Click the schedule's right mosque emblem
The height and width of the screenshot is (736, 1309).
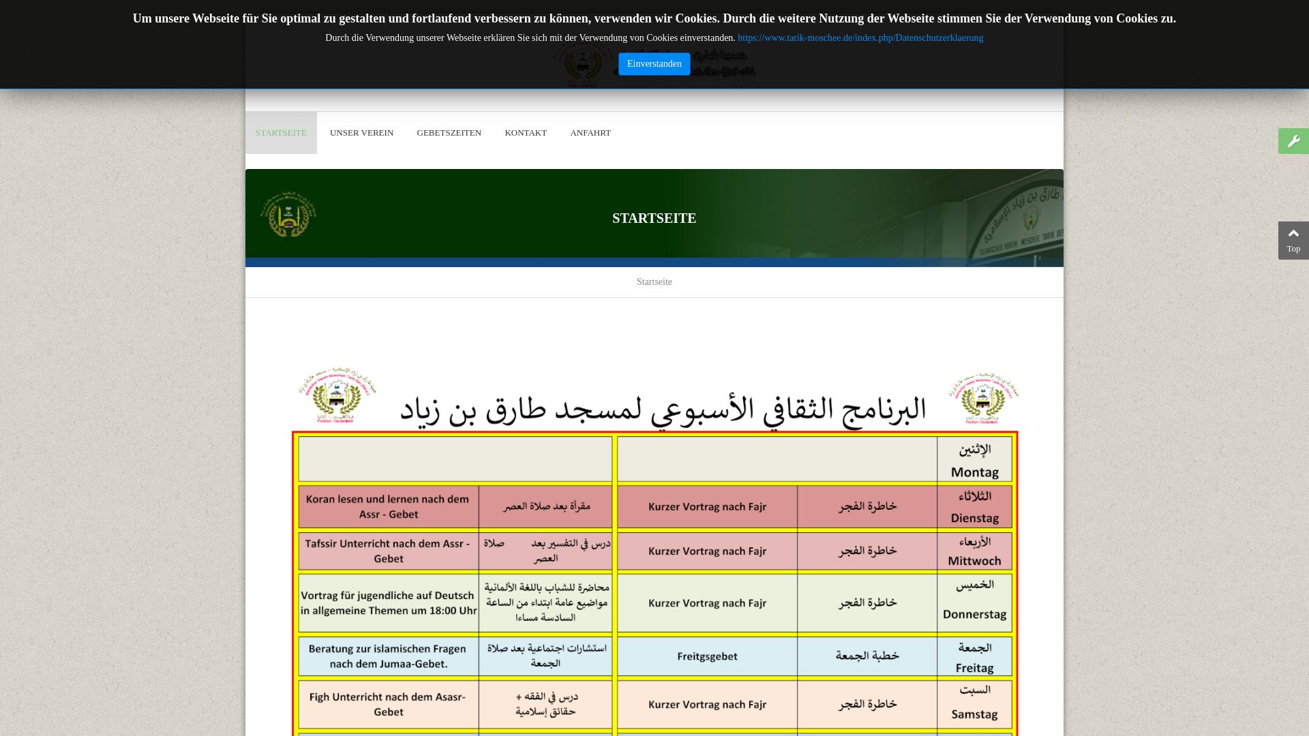[983, 398]
